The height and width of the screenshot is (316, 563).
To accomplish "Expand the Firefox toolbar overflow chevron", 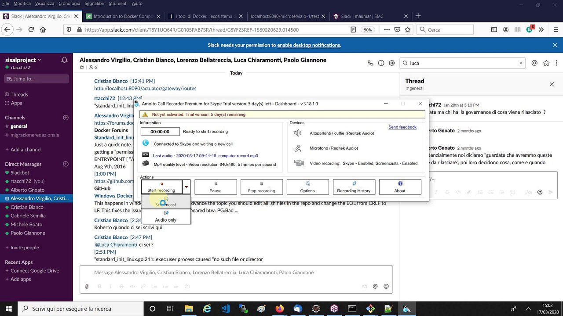I will 541,30.
